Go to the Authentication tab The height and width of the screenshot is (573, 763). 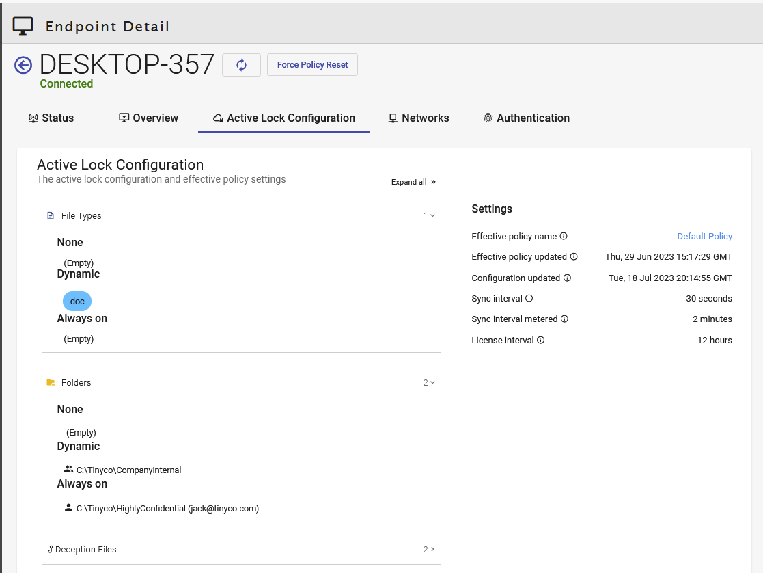click(526, 118)
